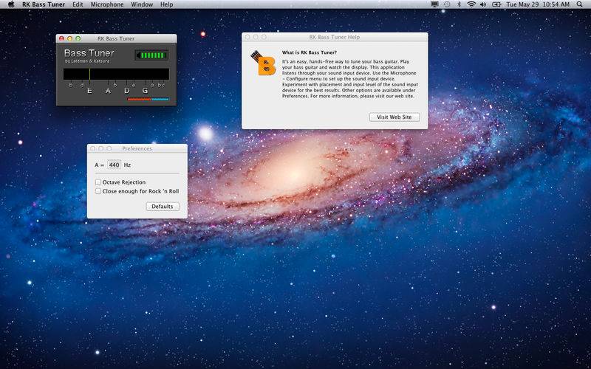Click the A frequency 440 Hz field
Image resolution: width=591 pixels, height=369 pixels.
click(x=115, y=165)
